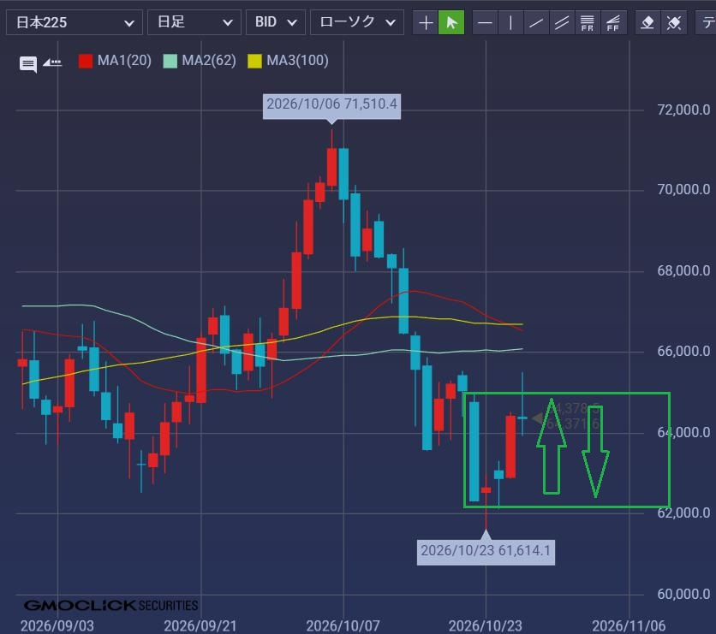Image resolution: width=716 pixels, height=634 pixels.
Task: Click the eraser tool icon
Action: pos(648,22)
